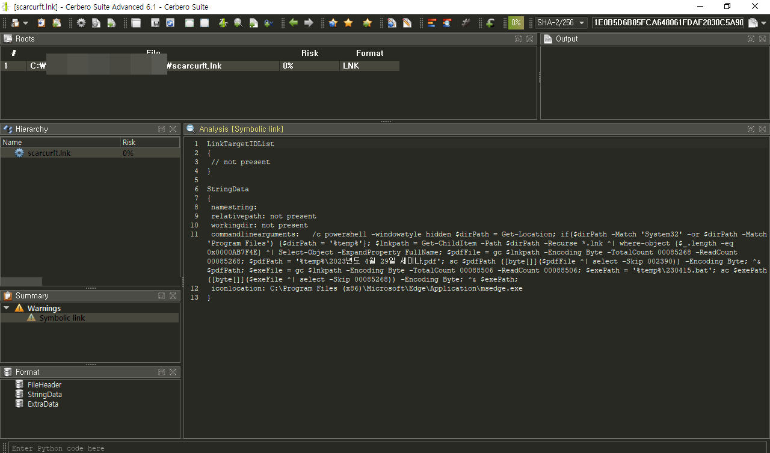Click the star with globe icon
Screen dimensions: 770x453
[x=333, y=23]
